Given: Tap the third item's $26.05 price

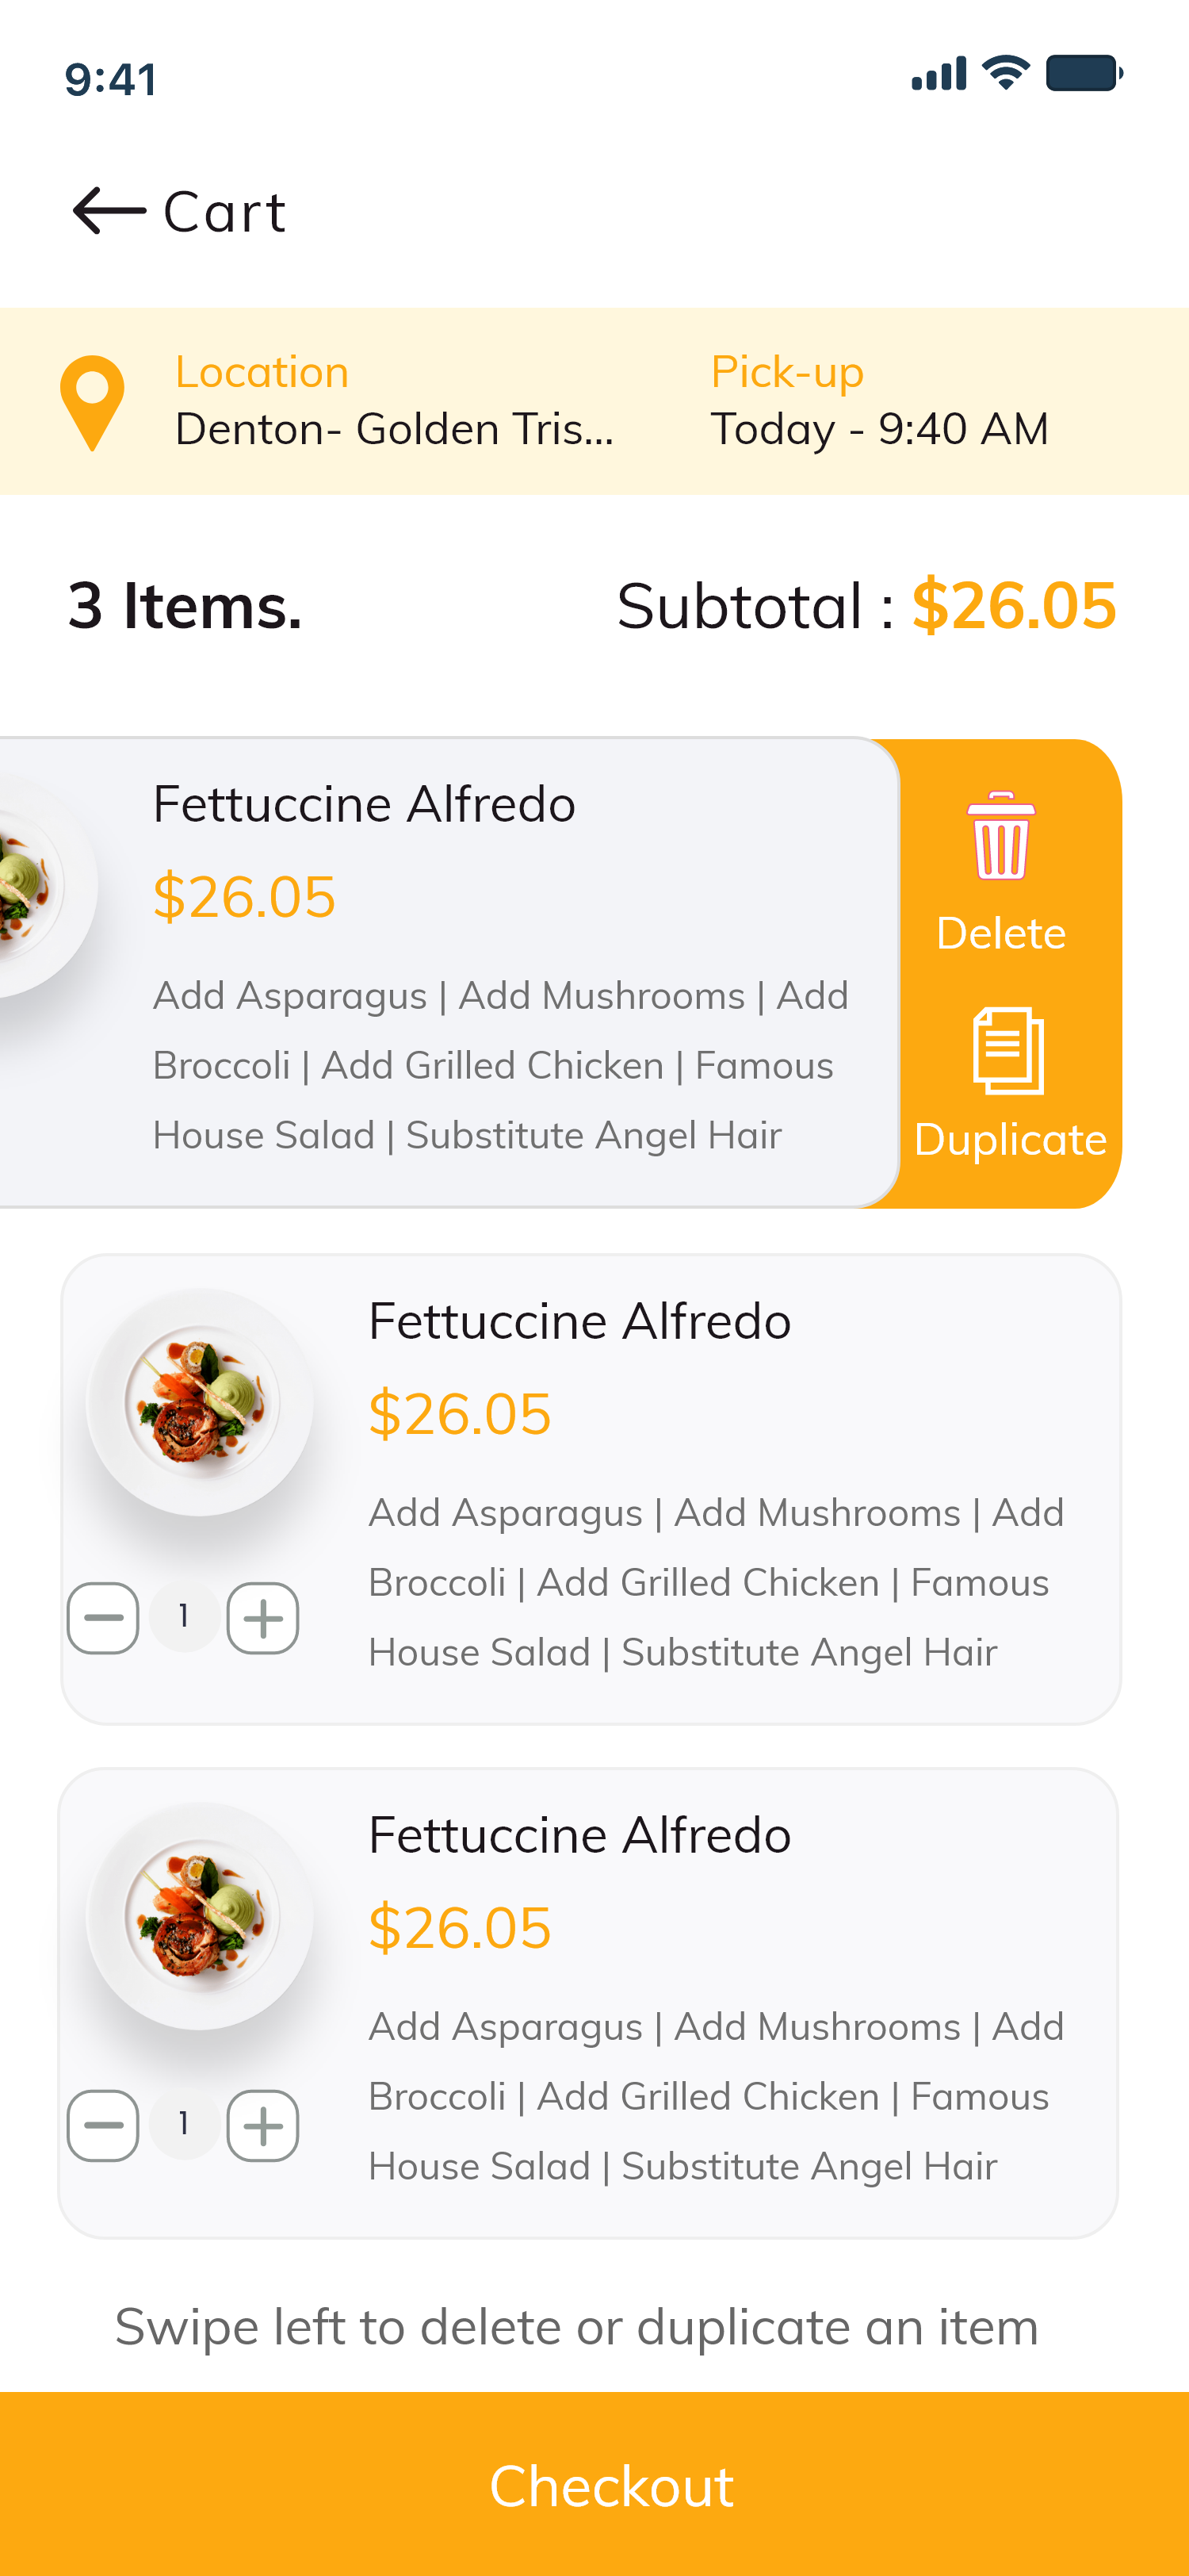Looking at the screenshot, I should (460, 1928).
